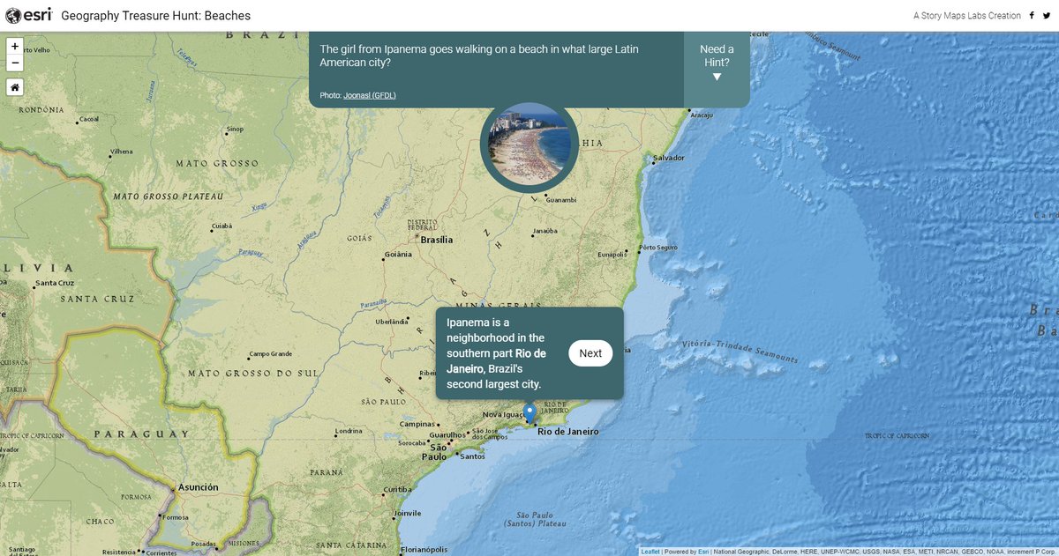
Task: Click the blue map pin at Rio
Action: pyautogui.click(x=529, y=412)
